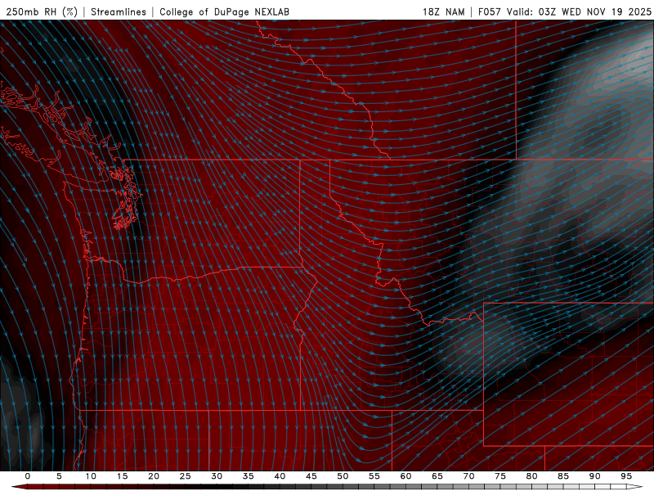
Task: Click the "25" color scale label
Action: coord(186,476)
